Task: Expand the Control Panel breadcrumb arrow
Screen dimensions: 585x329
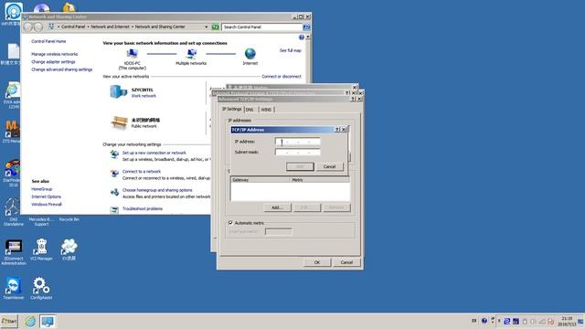Action: pos(89,27)
